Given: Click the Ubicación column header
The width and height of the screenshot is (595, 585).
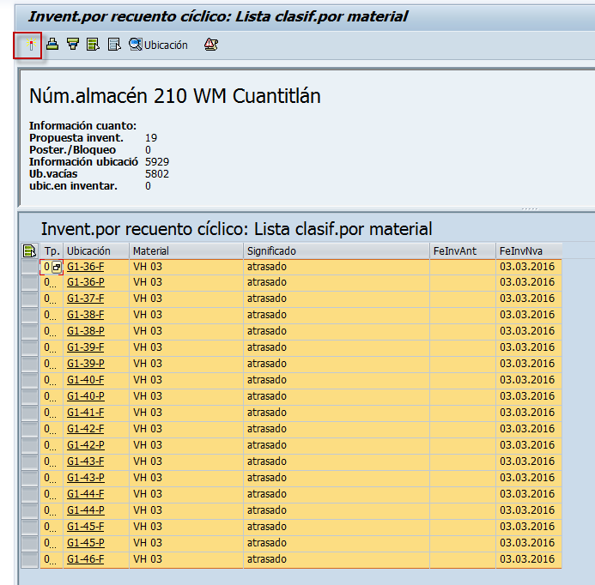Looking at the screenshot, I should pos(95,250).
